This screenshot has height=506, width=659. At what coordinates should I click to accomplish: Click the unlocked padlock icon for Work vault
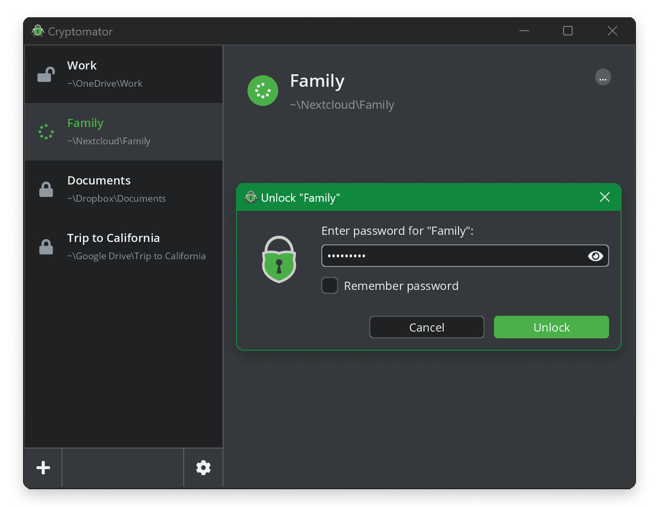(46, 74)
